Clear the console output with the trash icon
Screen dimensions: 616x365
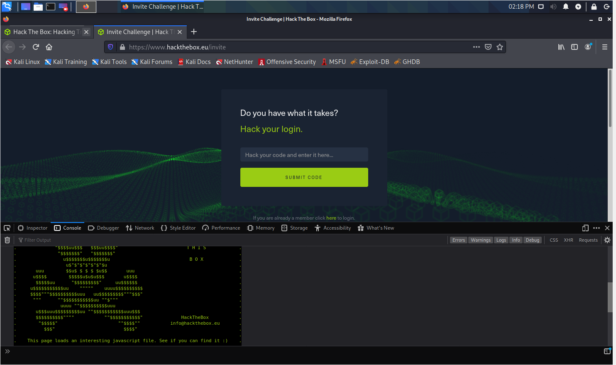[x=7, y=240]
